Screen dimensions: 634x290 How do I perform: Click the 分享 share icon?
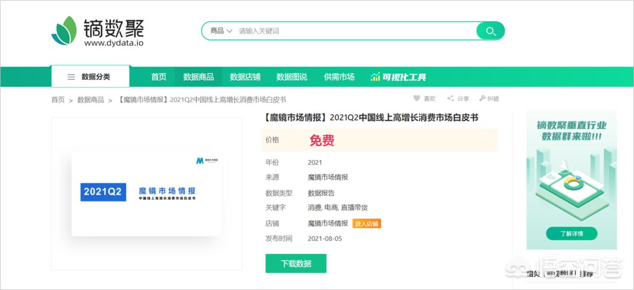(x=450, y=98)
